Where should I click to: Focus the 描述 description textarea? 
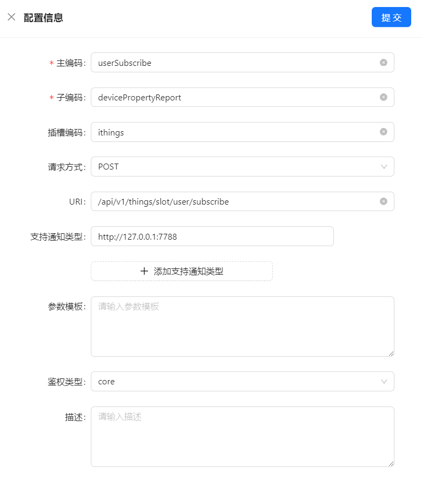point(242,437)
